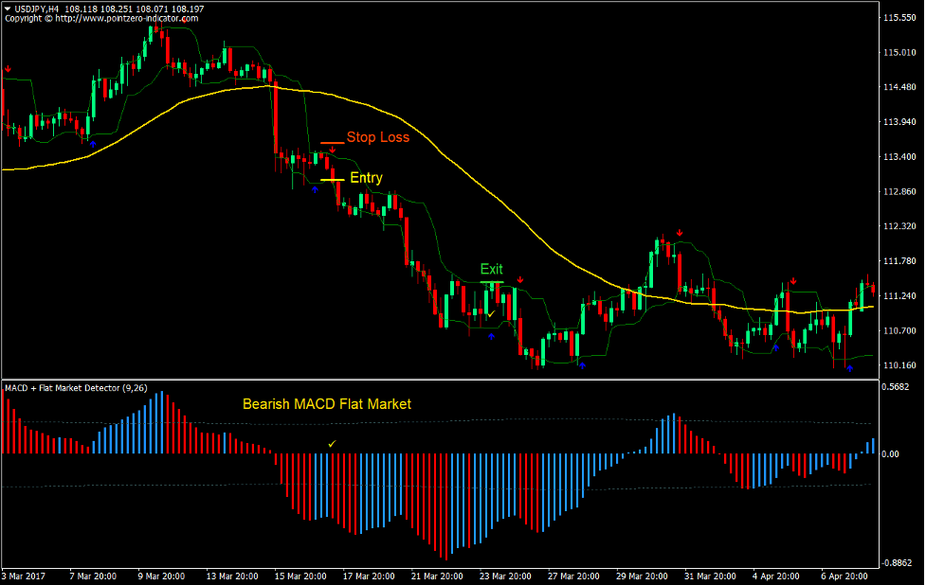This screenshot has height=585, width=926.
Task: Select the red sell arrow near the Exit label
Action: 520,279
